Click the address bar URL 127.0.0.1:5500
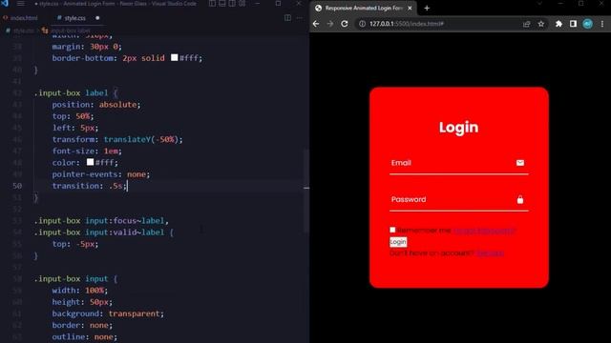Image resolution: width=611 pixels, height=343 pixels. click(407, 24)
